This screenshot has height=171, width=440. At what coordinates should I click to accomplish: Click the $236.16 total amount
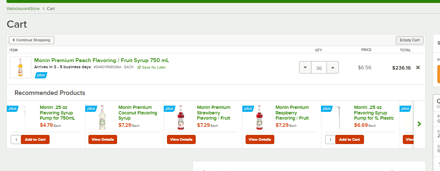click(402, 68)
